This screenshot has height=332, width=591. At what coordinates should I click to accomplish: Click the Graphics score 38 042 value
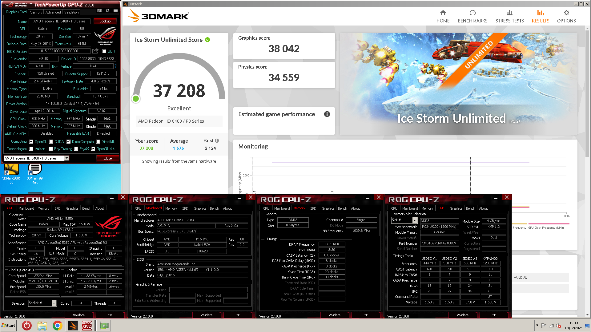284,49
